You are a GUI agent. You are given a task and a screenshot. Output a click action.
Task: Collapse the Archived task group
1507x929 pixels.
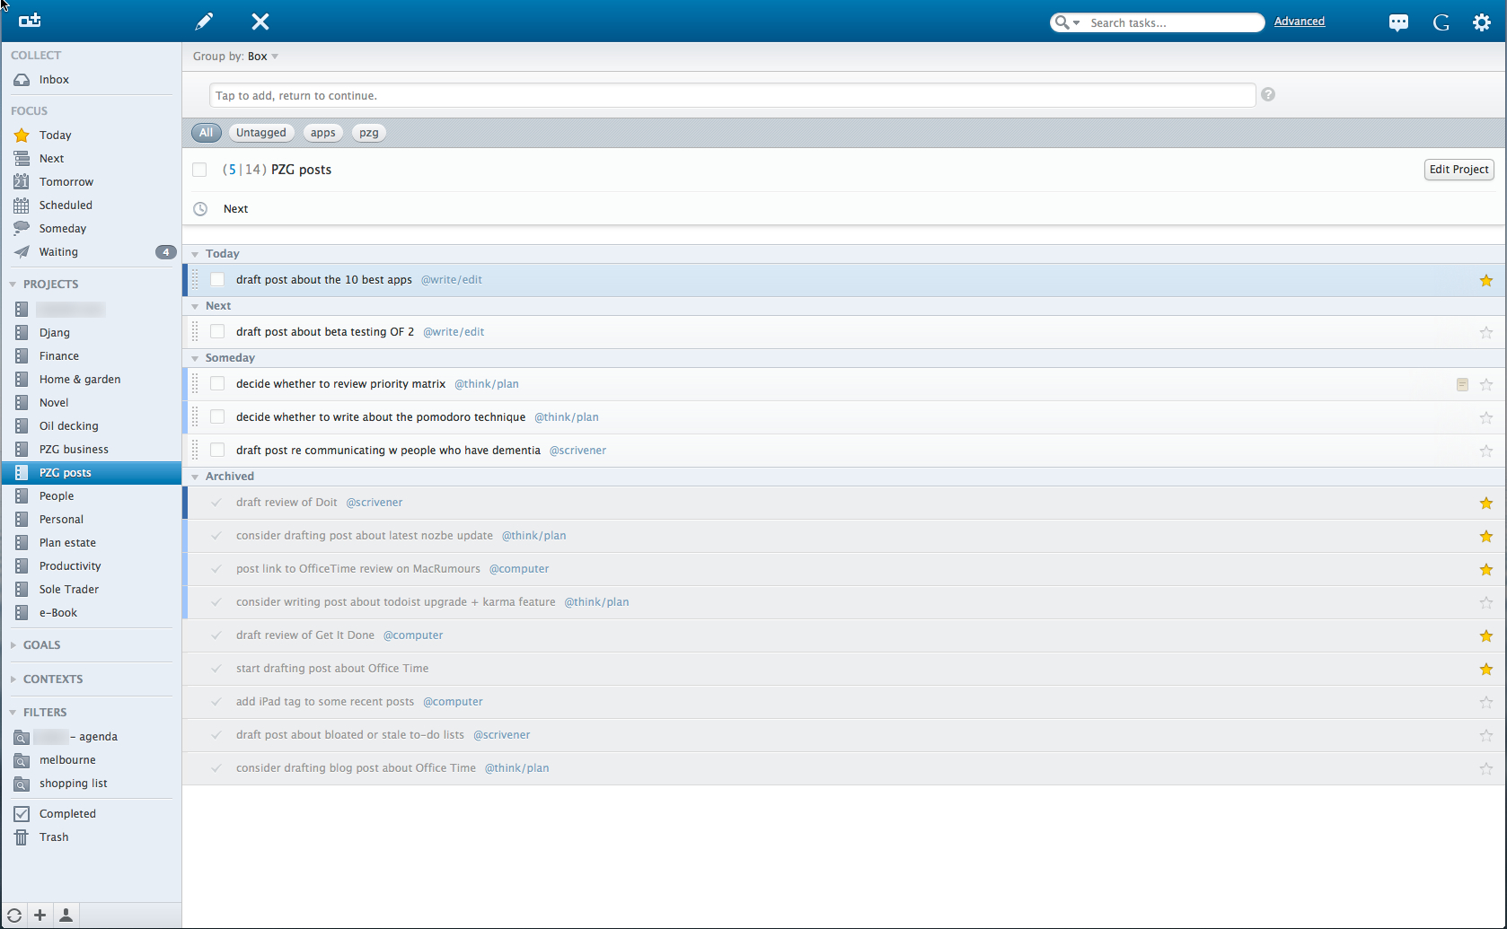195,477
